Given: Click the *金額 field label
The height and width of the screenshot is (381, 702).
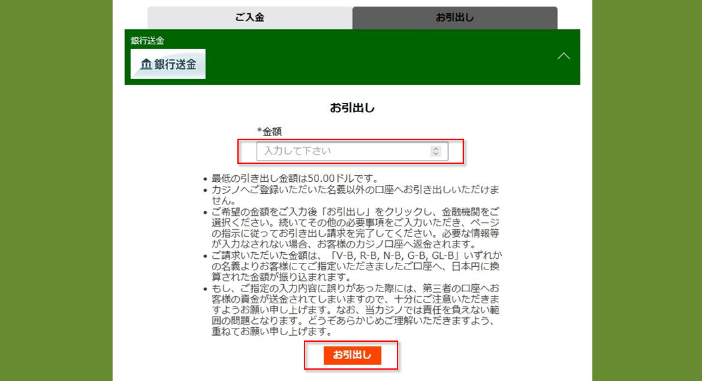Looking at the screenshot, I should 269,131.
